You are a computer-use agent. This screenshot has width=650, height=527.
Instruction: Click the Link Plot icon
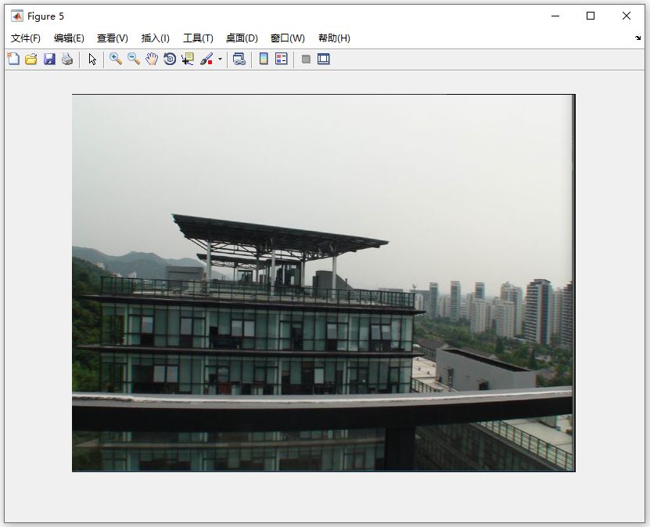[239, 60]
